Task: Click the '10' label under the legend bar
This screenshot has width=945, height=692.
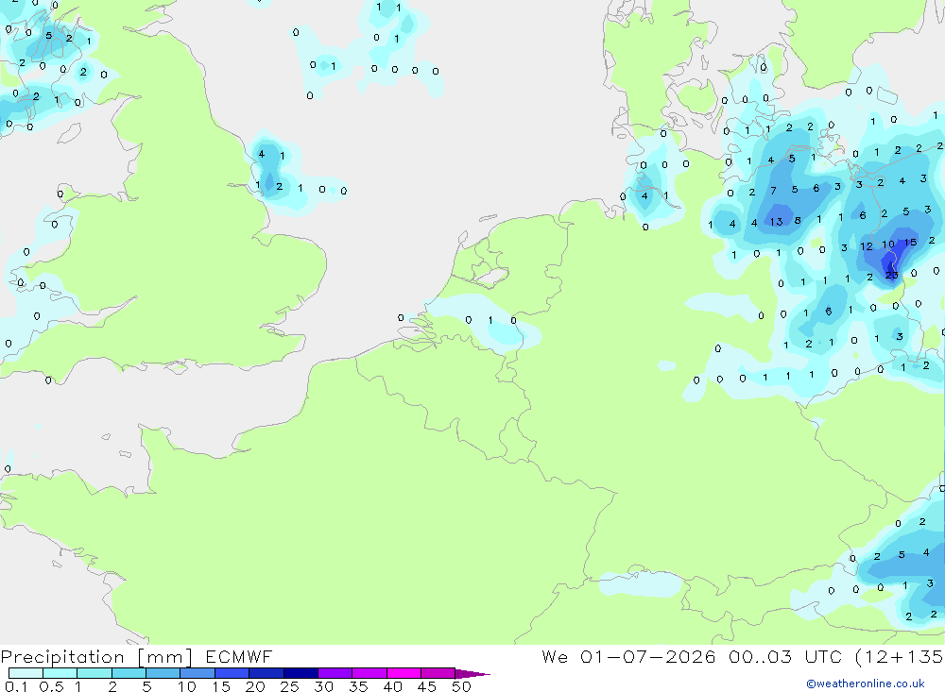Action: point(186,686)
